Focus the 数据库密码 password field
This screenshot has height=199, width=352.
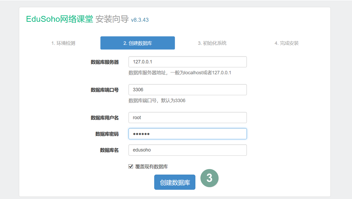(x=188, y=134)
